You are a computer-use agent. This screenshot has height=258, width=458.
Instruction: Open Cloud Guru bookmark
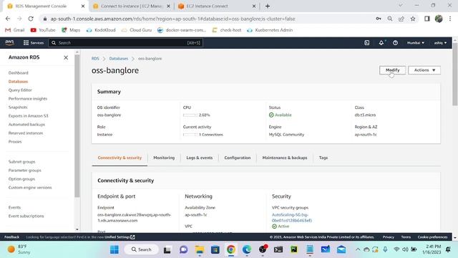[137, 30]
